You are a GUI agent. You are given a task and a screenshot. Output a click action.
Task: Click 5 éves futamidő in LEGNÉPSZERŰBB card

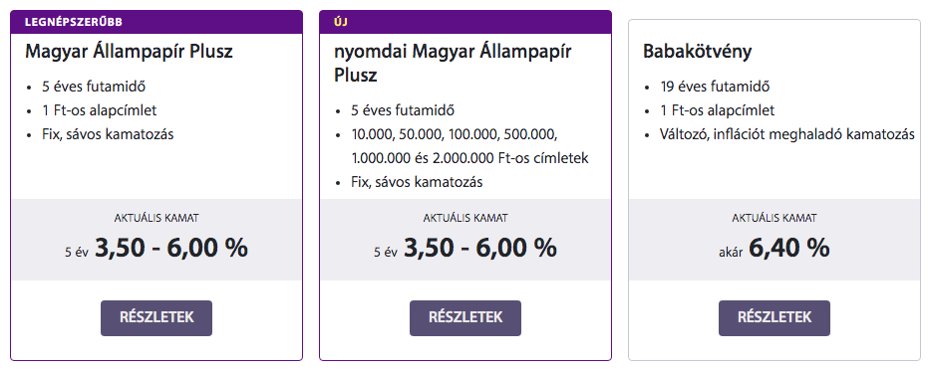94,87
